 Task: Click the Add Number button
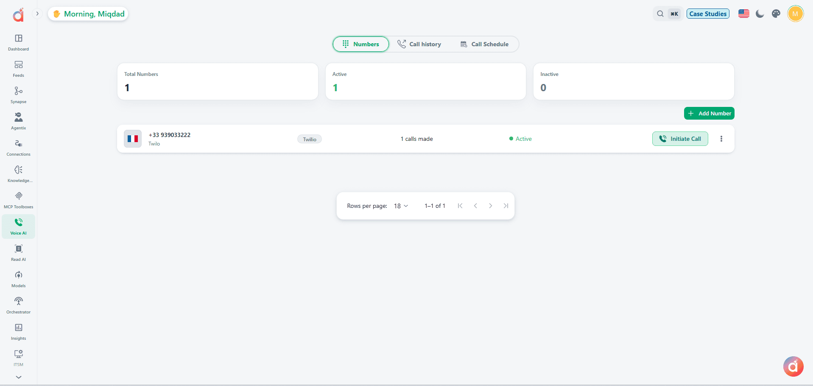click(709, 113)
